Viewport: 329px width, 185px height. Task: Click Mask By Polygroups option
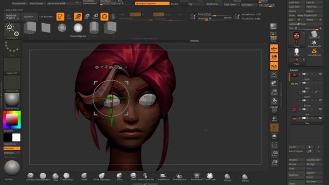[x=112, y=3]
